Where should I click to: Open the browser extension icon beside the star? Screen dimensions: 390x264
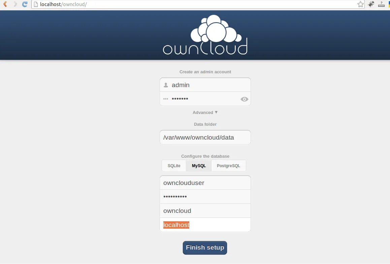point(371,4)
